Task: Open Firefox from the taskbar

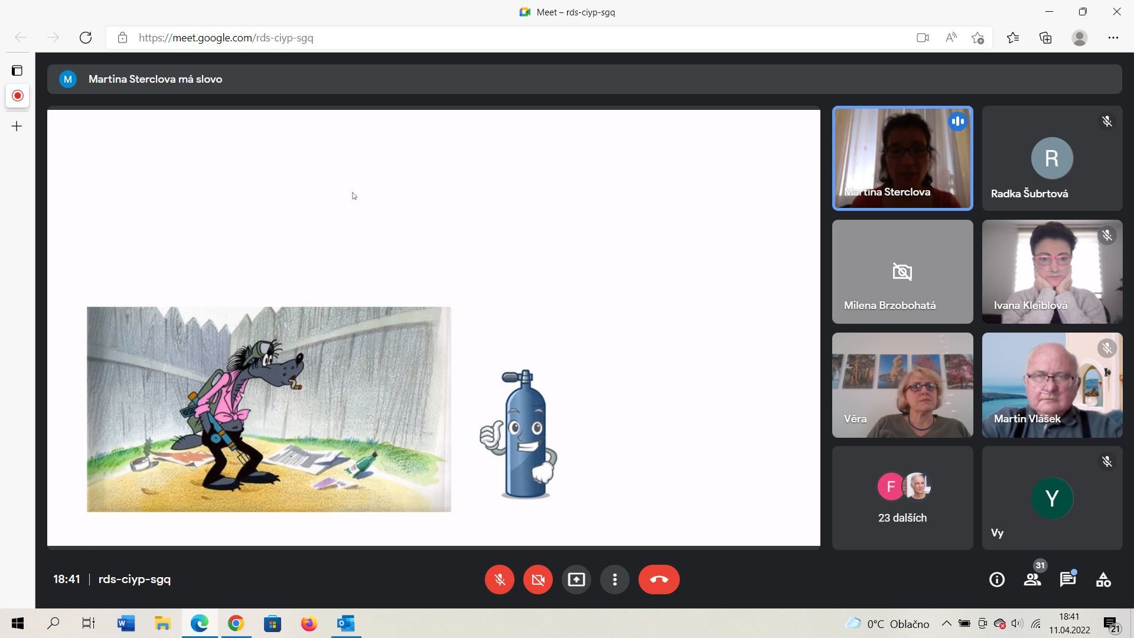Action: [x=309, y=623]
